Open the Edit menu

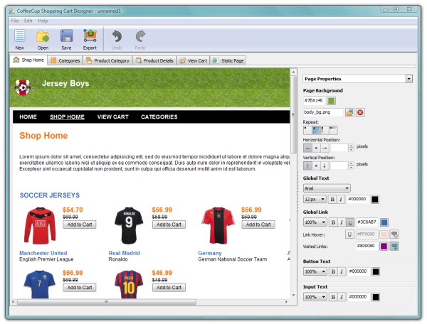coord(28,21)
